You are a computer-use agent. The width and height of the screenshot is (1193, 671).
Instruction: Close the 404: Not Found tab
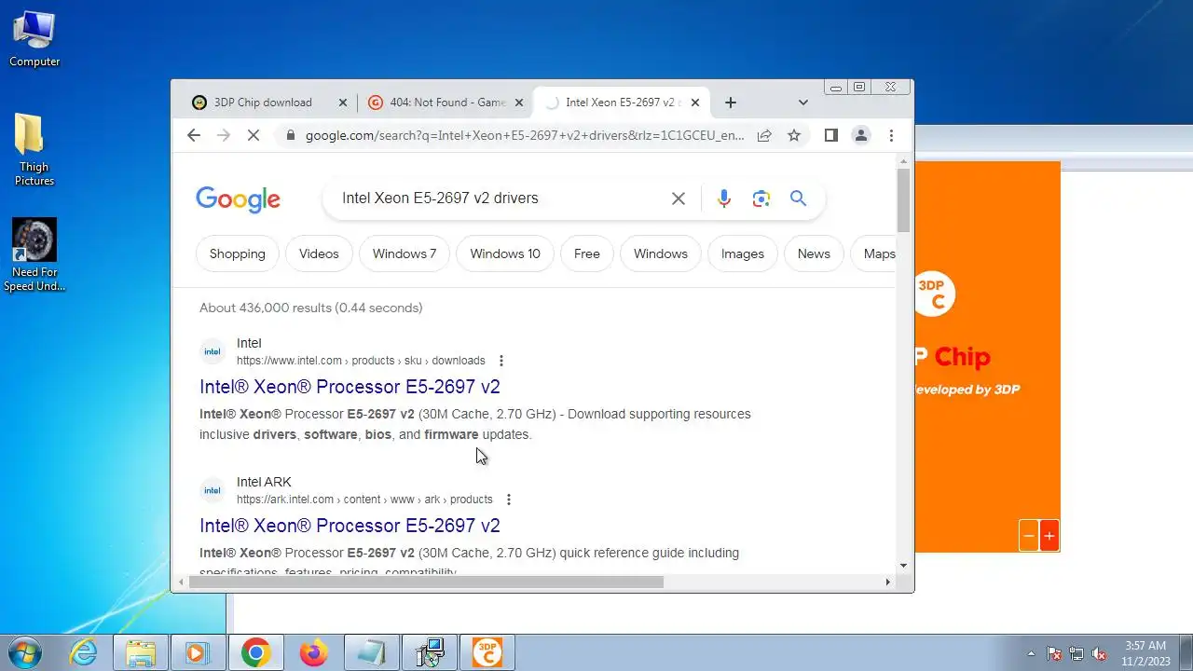[x=519, y=103]
